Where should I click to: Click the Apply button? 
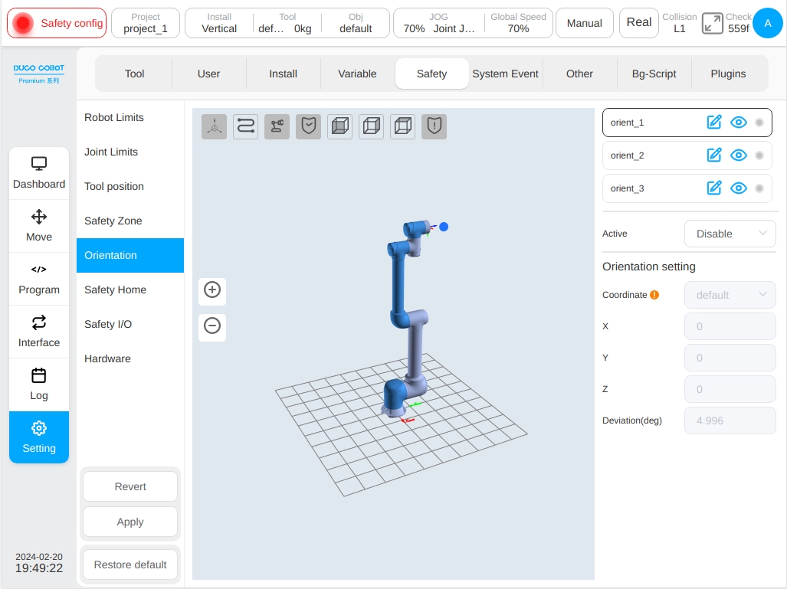[x=130, y=522]
